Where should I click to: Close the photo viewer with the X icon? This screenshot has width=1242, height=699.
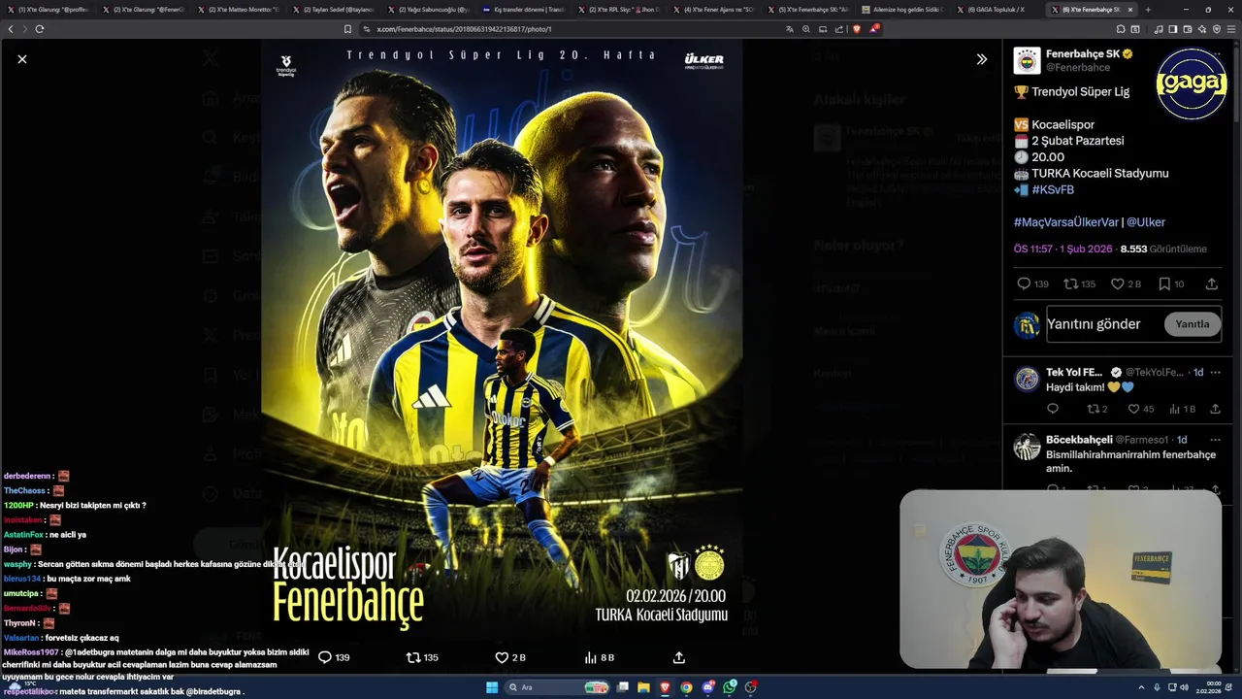22,59
